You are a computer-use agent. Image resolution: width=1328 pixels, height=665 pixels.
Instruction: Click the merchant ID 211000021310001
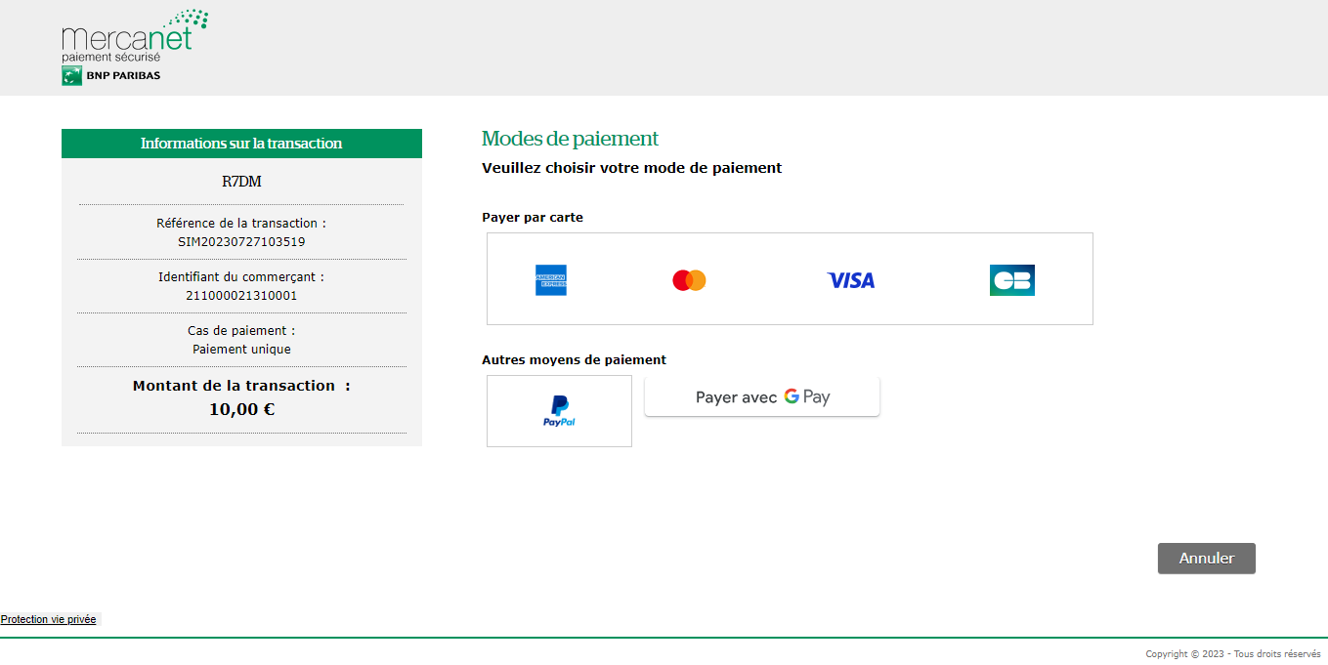pyautogui.click(x=241, y=295)
